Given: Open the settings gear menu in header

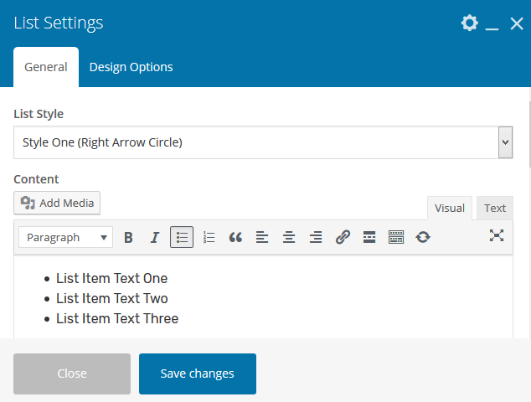Looking at the screenshot, I should tap(469, 23).
